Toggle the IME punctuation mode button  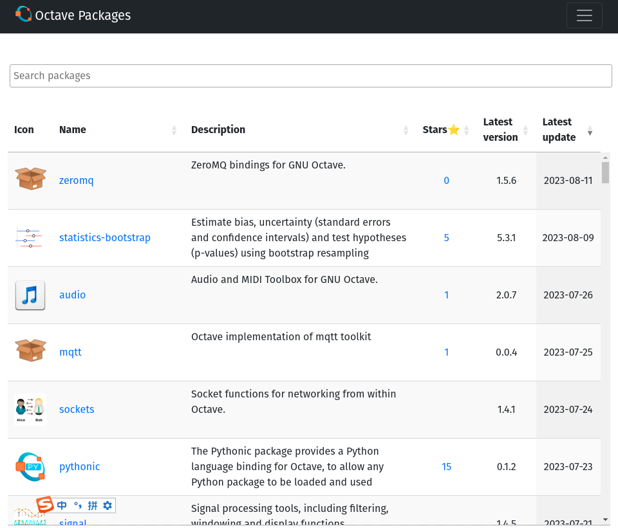78,505
